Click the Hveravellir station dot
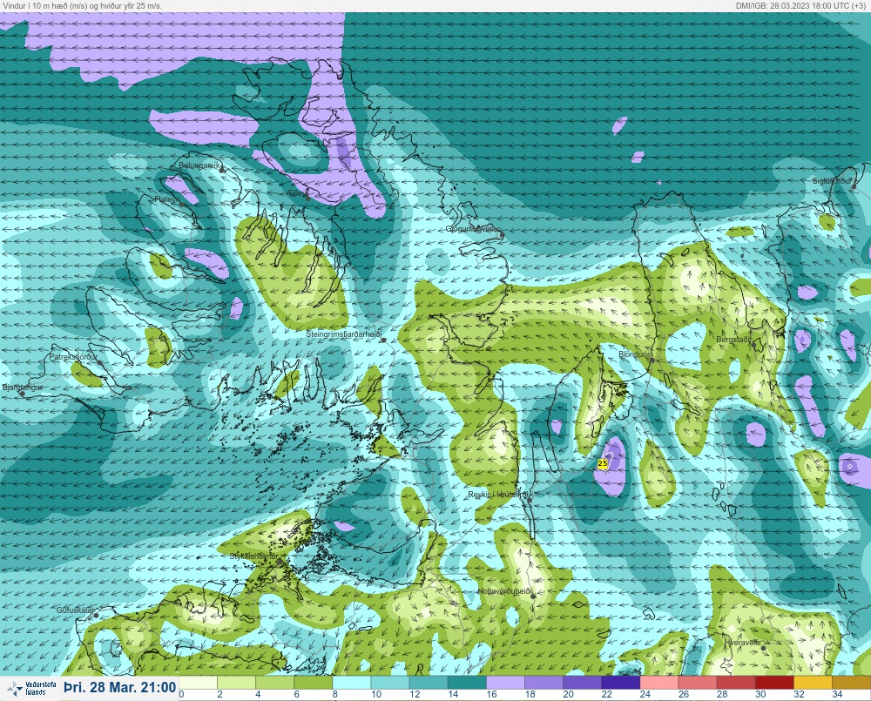 (x=764, y=648)
